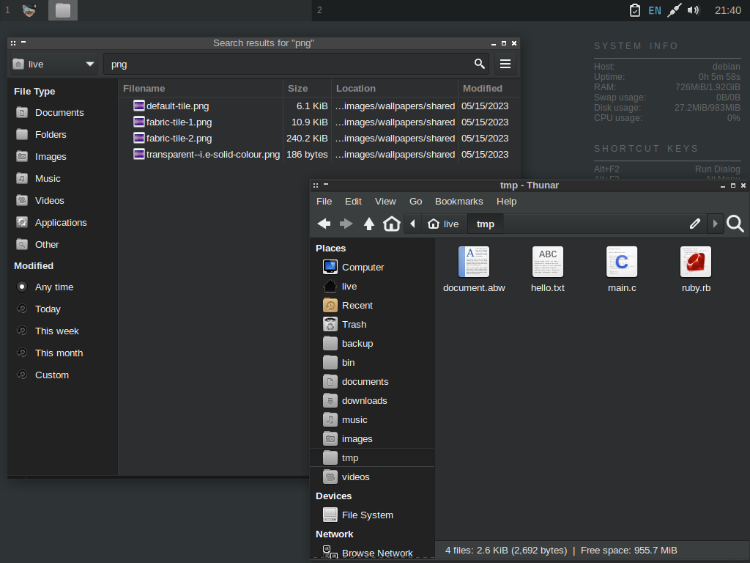Open the "live" location dropdown
Screen dimensions: 750x563
pyautogui.click(x=54, y=64)
